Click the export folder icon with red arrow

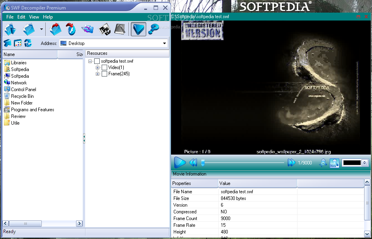(55, 29)
